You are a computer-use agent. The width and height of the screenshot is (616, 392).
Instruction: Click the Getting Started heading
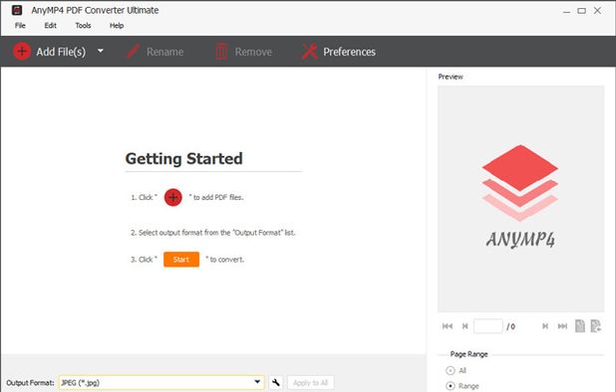pyautogui.click(x=183, y=158)
